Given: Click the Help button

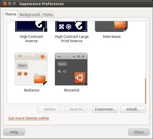Looking at the screenshot, I should click(x=14, y=132).
